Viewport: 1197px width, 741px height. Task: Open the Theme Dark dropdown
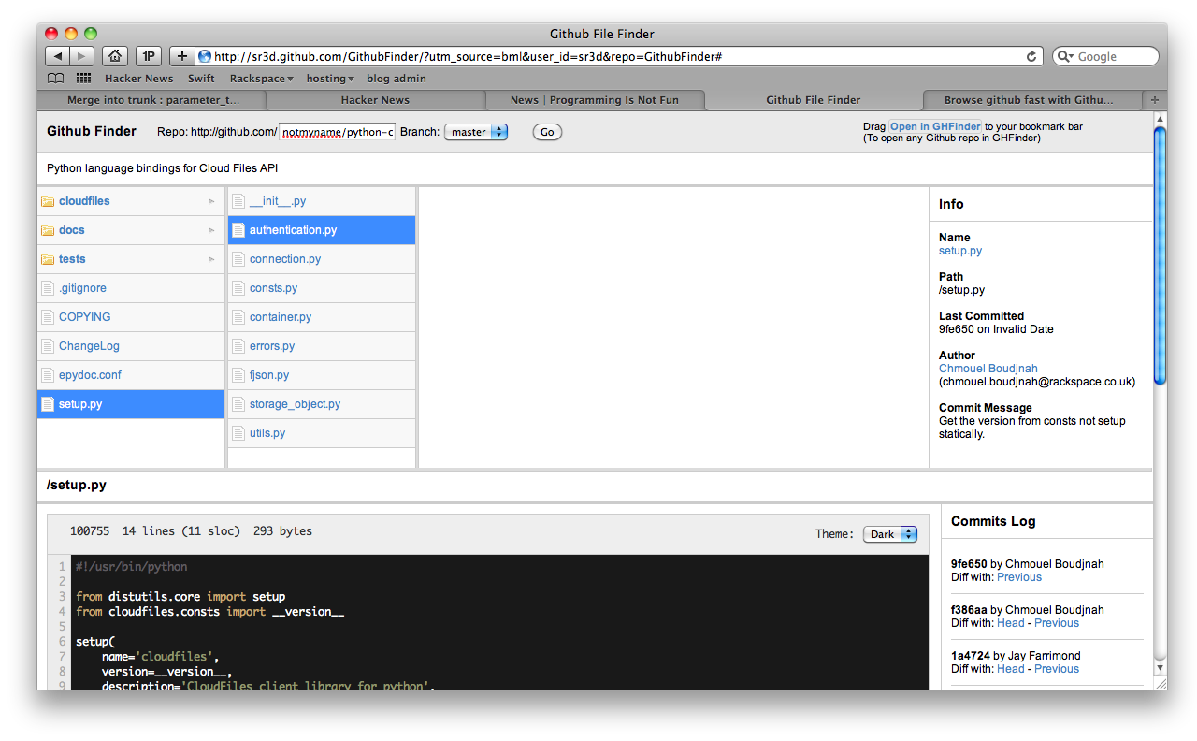[890, 534]
